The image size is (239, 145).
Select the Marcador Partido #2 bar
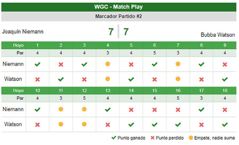click(118, 16)
